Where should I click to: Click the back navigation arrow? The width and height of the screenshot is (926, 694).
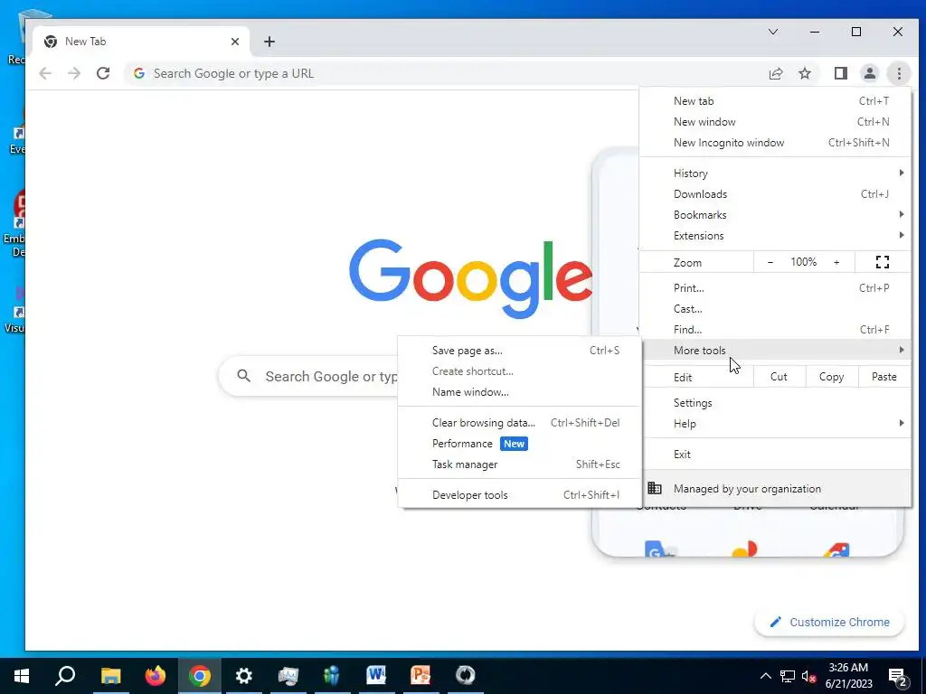[45, 73]
